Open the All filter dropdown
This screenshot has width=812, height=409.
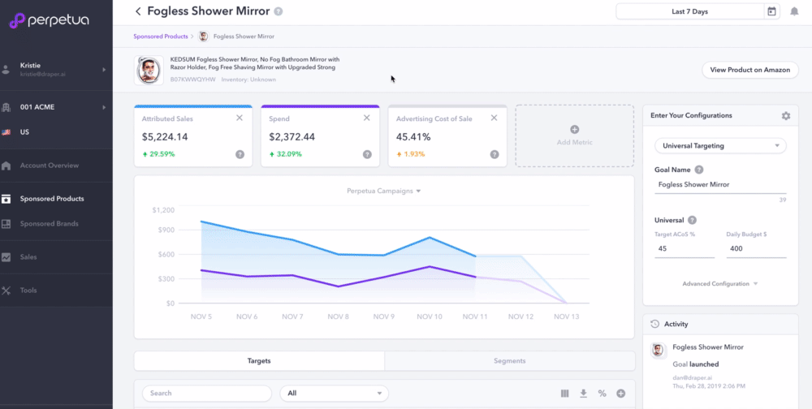(334, 394)
